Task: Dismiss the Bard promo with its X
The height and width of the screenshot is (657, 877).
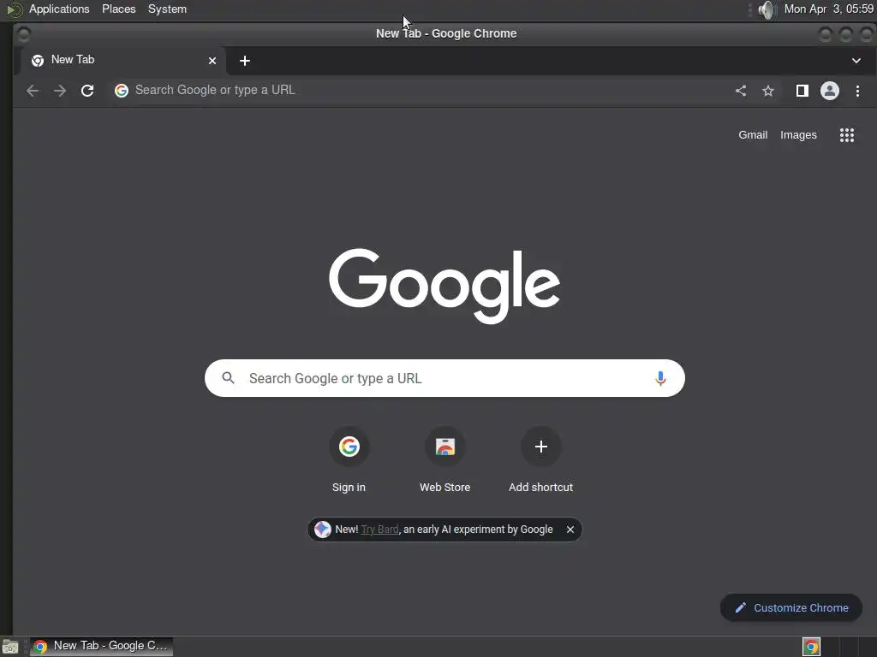Action: [x=570, y=530]
